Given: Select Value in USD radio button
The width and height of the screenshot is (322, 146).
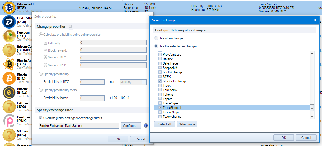Looking at the screenshot, I should point(45,65).
